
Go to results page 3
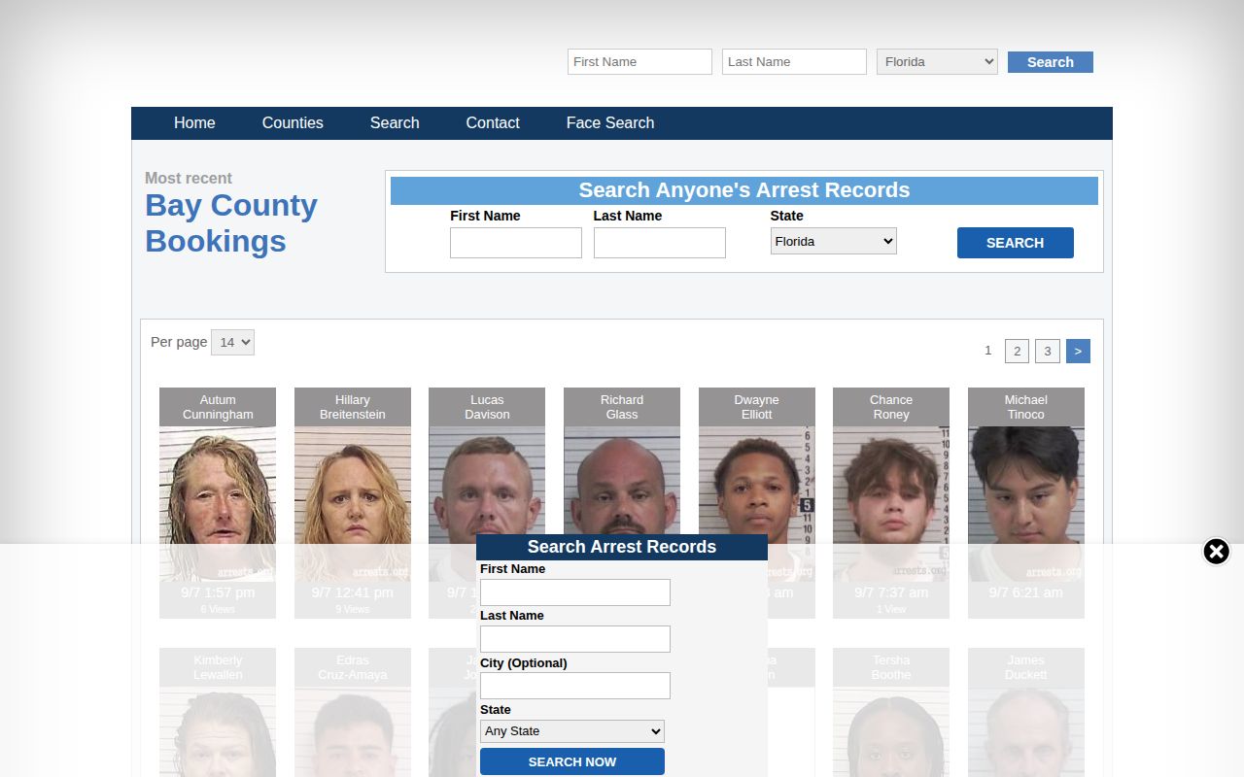1048,352
